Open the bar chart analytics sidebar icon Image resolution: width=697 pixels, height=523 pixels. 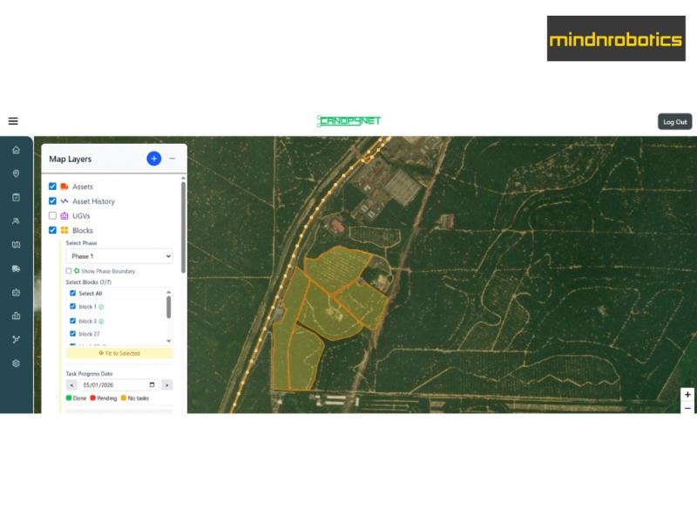pyautogui.click(x=16, y=316)
